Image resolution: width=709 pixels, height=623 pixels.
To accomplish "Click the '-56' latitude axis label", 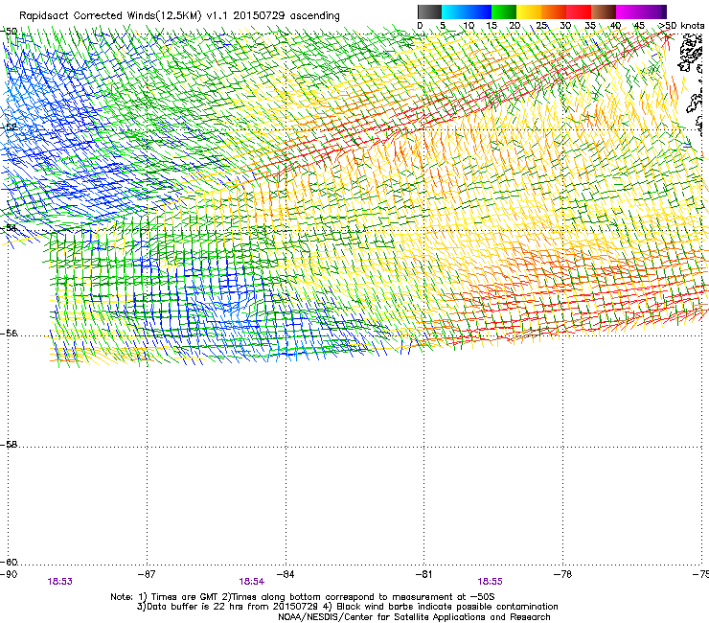I will click(9, 333).
